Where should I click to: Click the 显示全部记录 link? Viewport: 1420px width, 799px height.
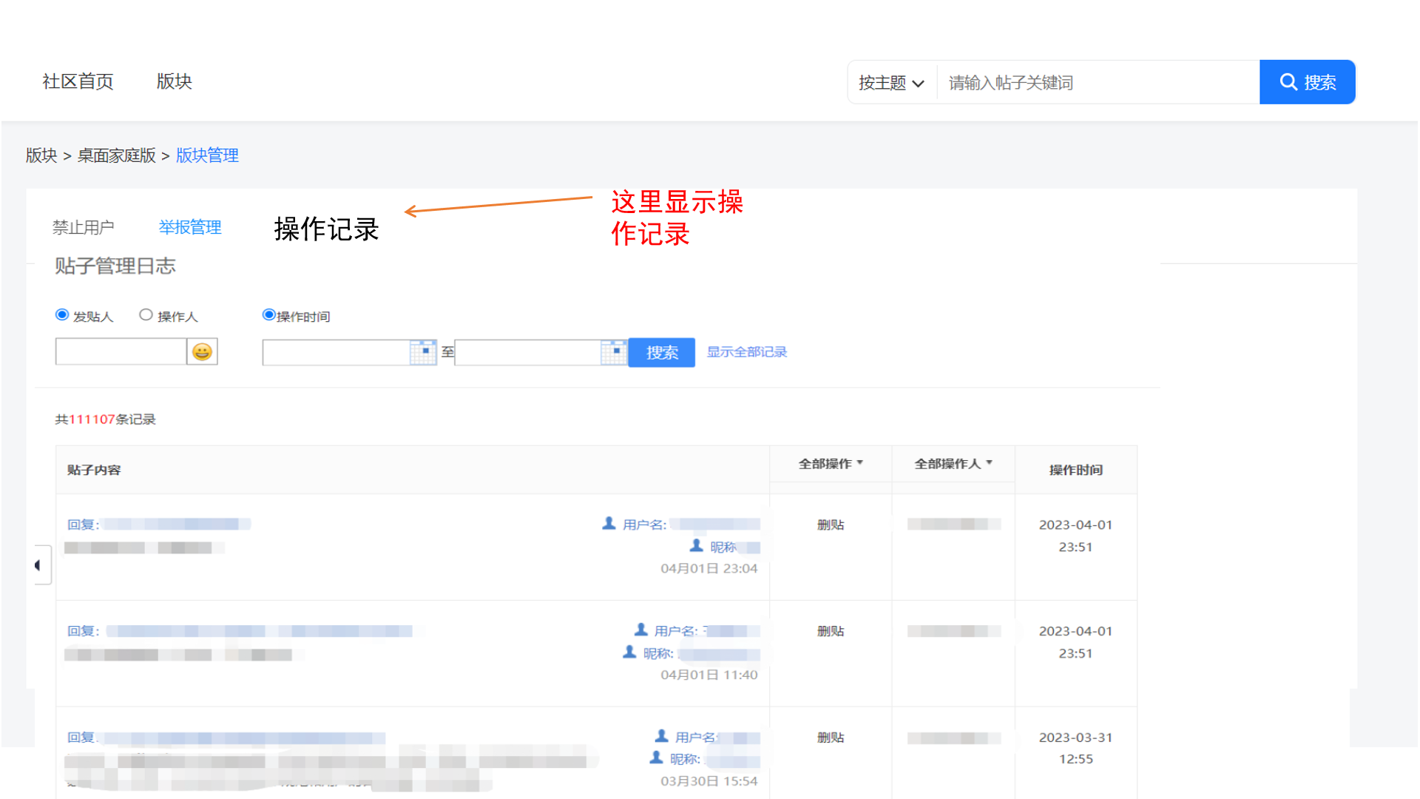pyautogui.click(x=746, y=352)
